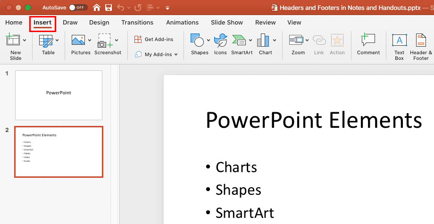The image size is (434, 224).
Task: Click the PowerPoint file icon beside the title
Action: click(x=274, y=8)
